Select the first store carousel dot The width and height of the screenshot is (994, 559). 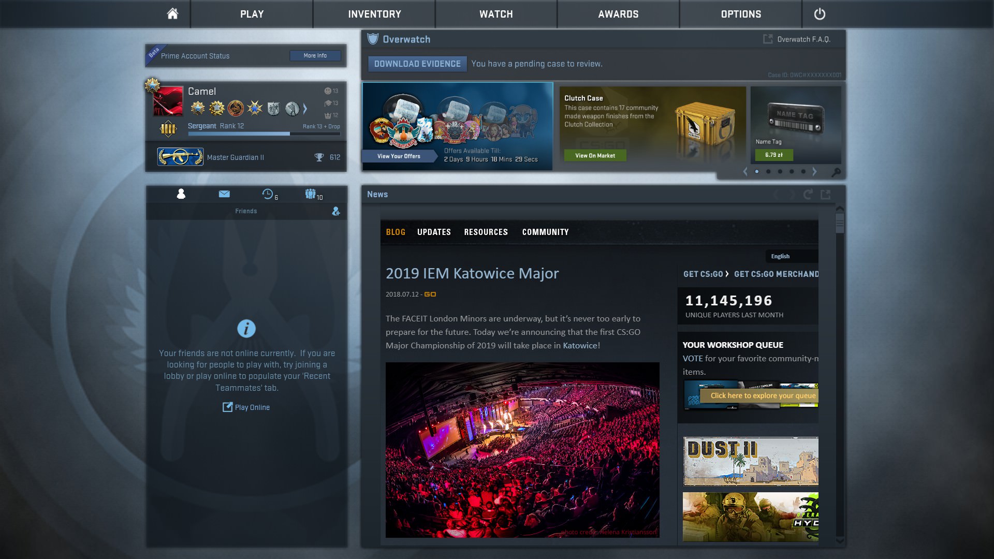pos(757,171)
